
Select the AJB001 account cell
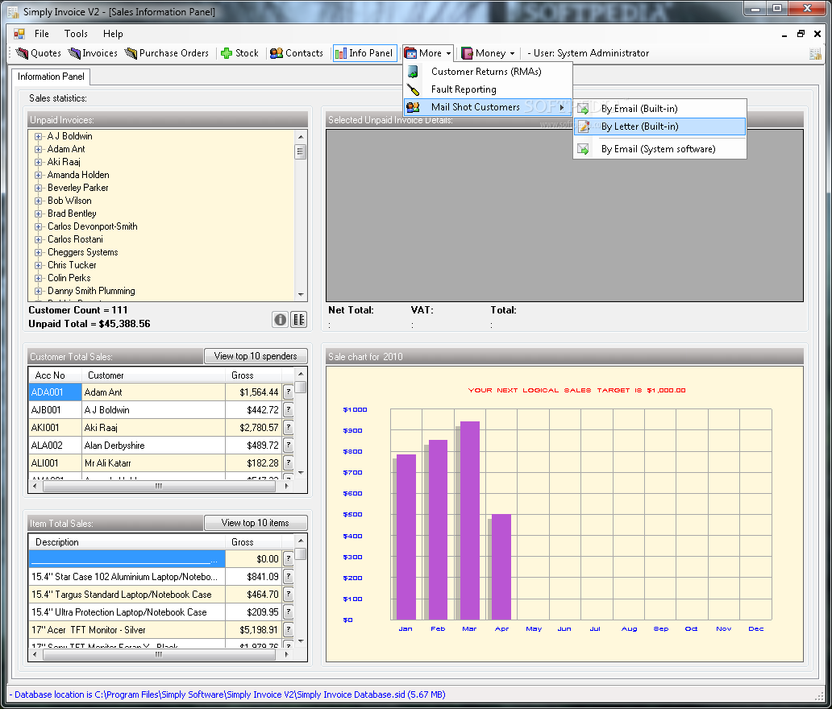[x=55, y=410]
